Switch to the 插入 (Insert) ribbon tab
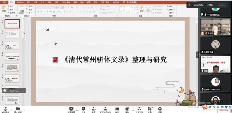This screenshot has height=113, width=232. (x=29, y=2)
